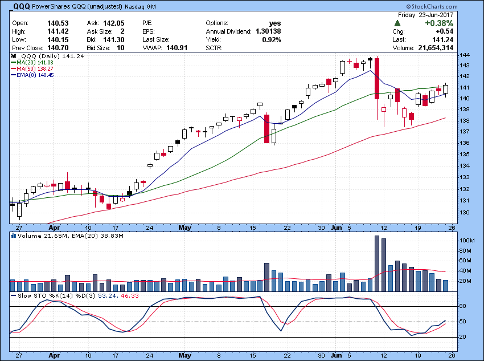Click the 60M volume axis label

click(x=465, y=261)
